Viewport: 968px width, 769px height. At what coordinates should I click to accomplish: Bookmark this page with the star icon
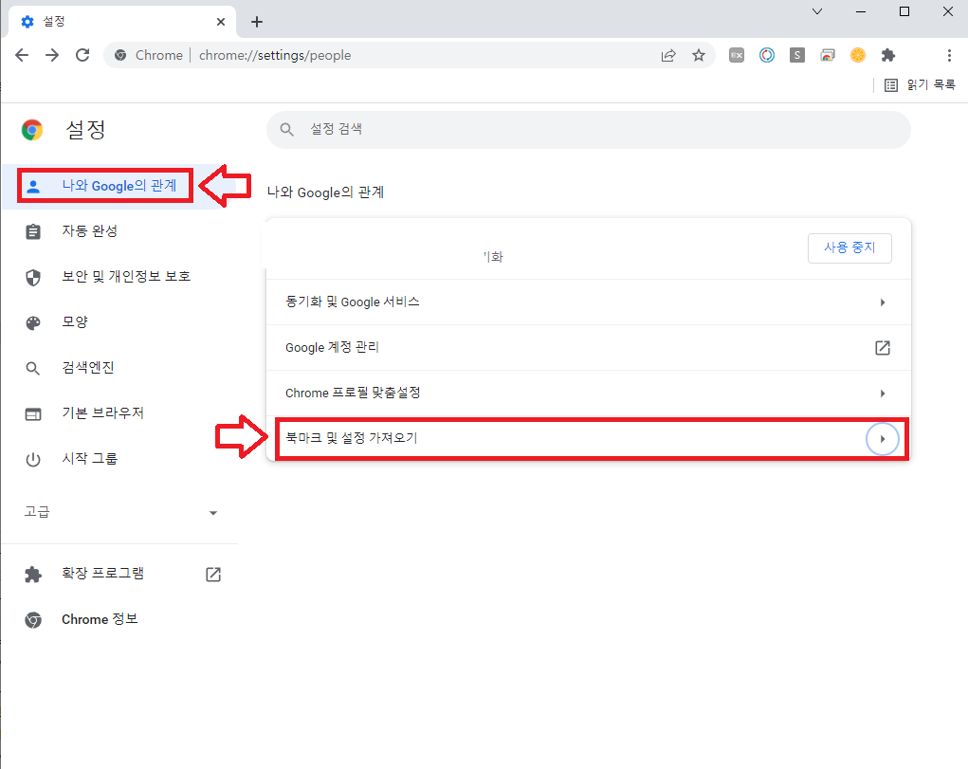point(698,56)
